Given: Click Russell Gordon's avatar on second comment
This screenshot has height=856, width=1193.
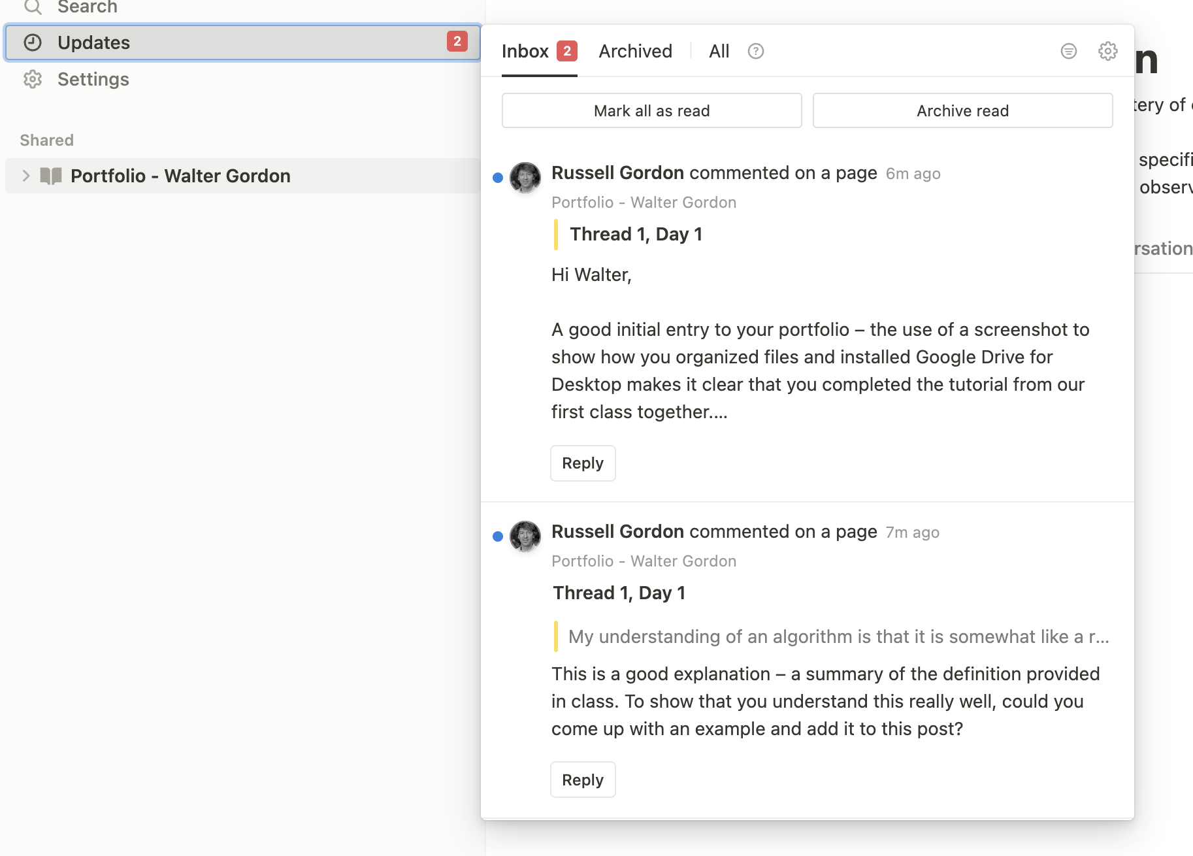Looking at the screenshot, I should point(525,536).
